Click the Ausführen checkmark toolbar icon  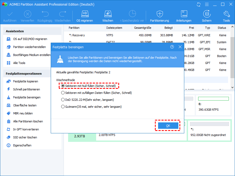click(x=10, y=14)
